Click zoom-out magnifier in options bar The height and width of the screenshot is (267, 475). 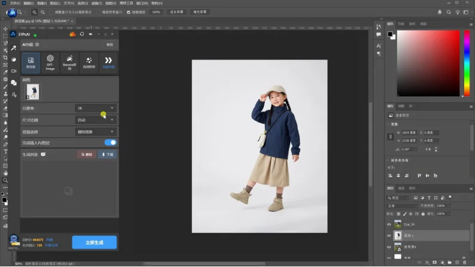click(42, 12)
